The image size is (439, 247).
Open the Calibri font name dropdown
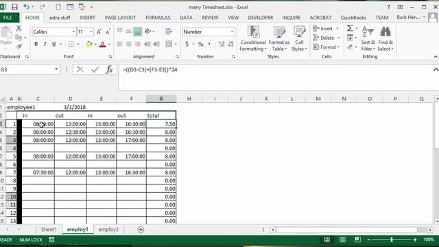pos(73,32)
